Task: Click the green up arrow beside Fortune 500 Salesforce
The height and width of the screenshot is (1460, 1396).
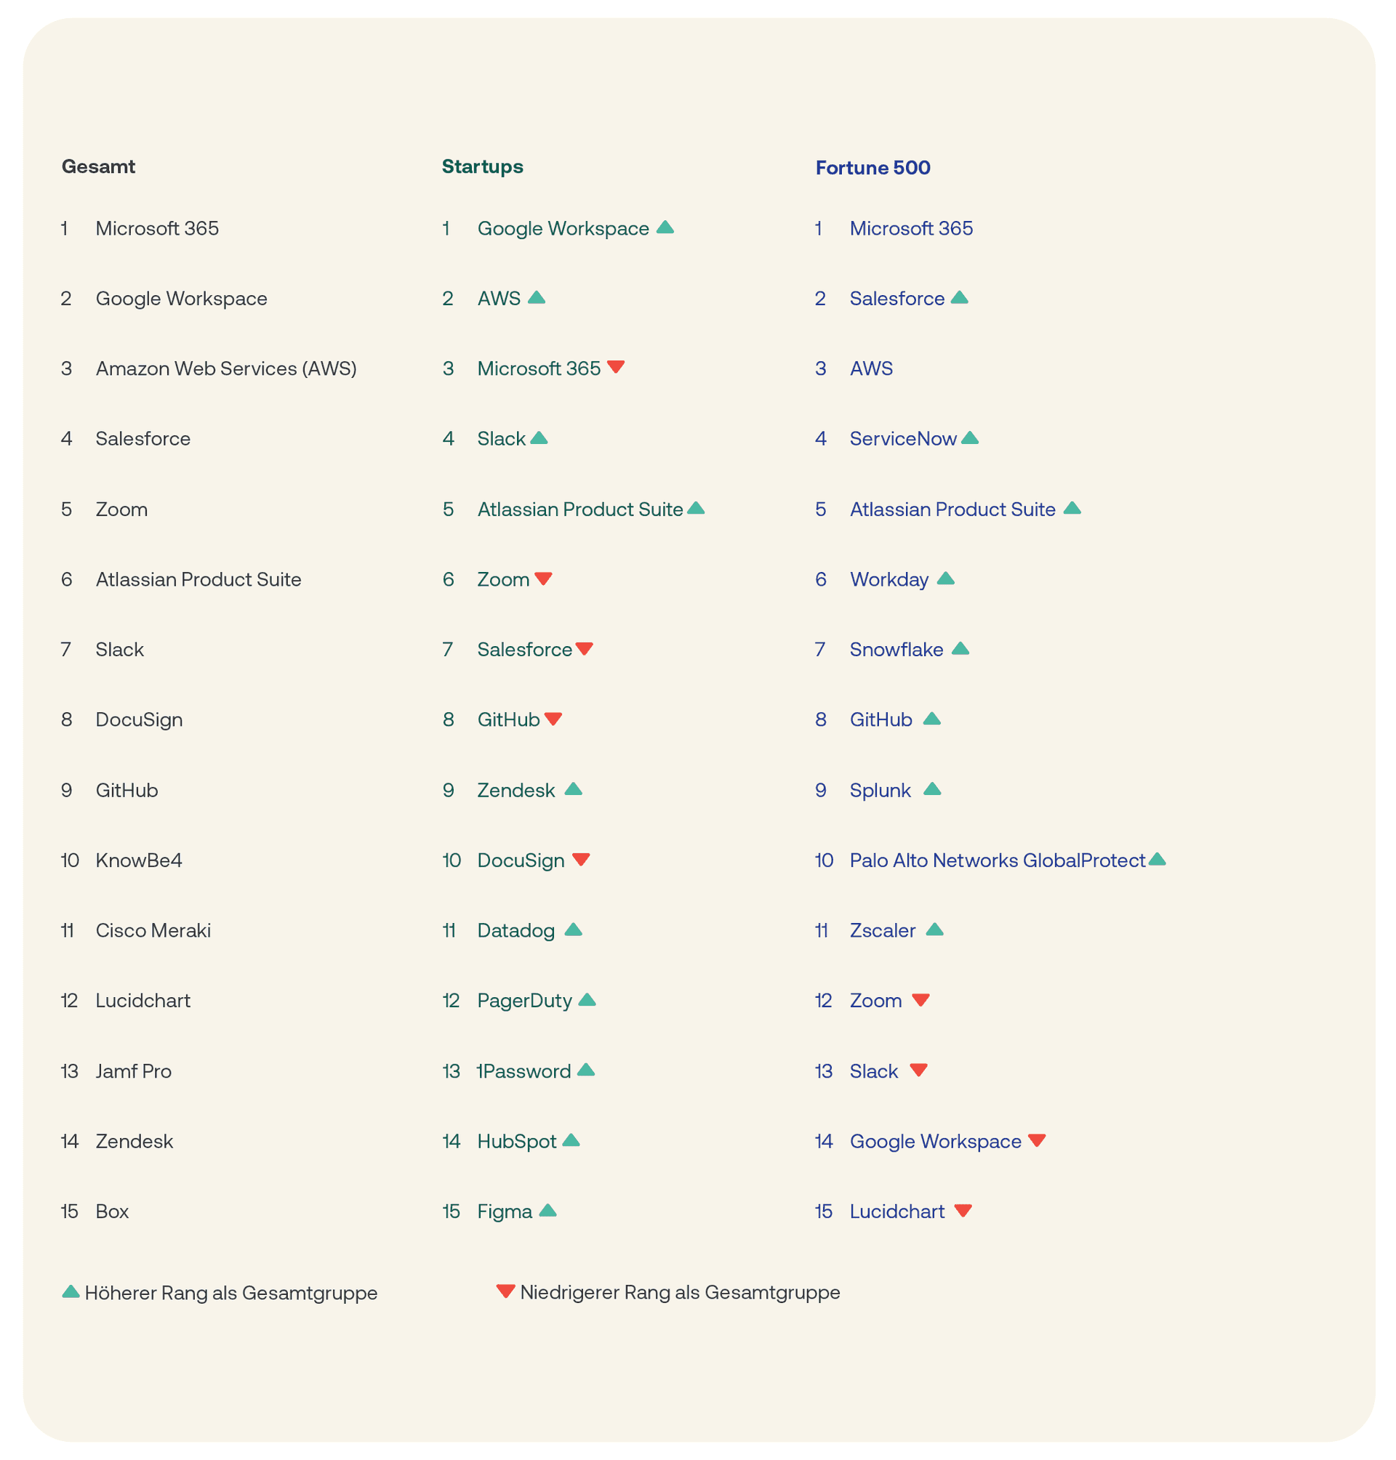Action: point(960,297)
